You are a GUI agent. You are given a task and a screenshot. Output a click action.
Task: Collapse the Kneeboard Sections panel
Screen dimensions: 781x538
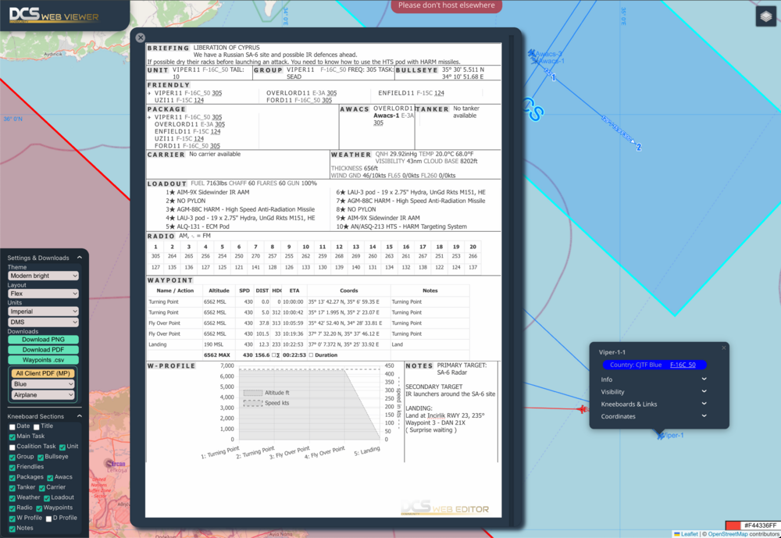coord(79,416)
